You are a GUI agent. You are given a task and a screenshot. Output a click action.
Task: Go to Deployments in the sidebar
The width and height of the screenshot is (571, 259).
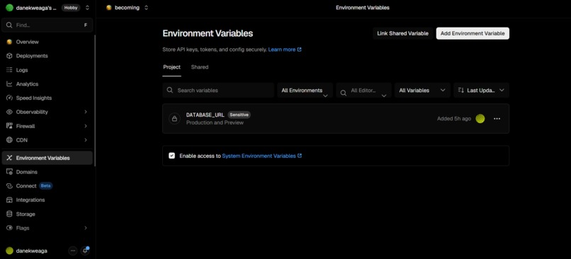coord(47,56)
